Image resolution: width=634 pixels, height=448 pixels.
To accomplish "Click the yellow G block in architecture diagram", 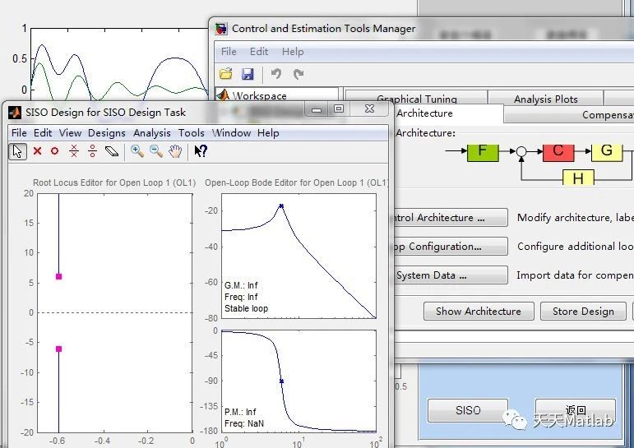I will pos(607,152).
